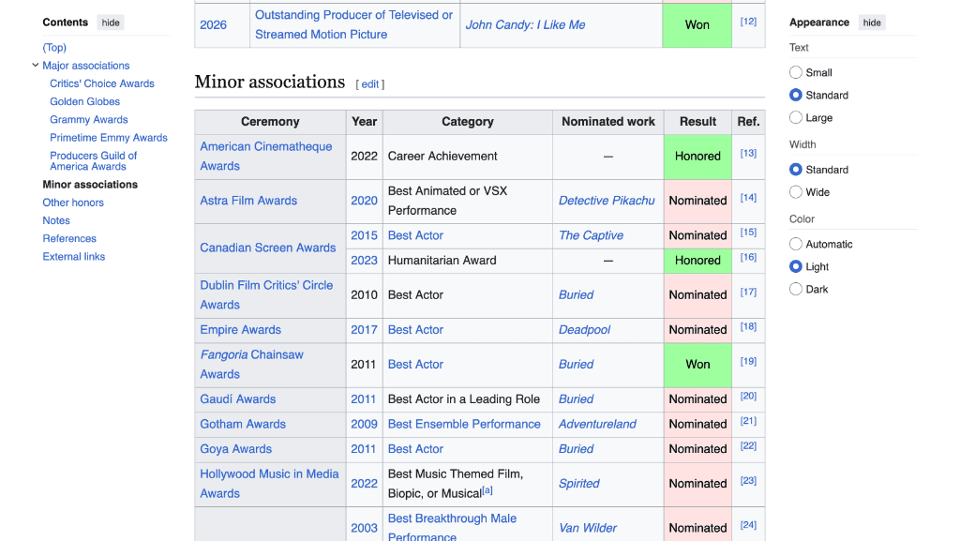Go to Notes section
Viewport: 960px width, 541px height.
pyautogui.click(x=56, y=220)
